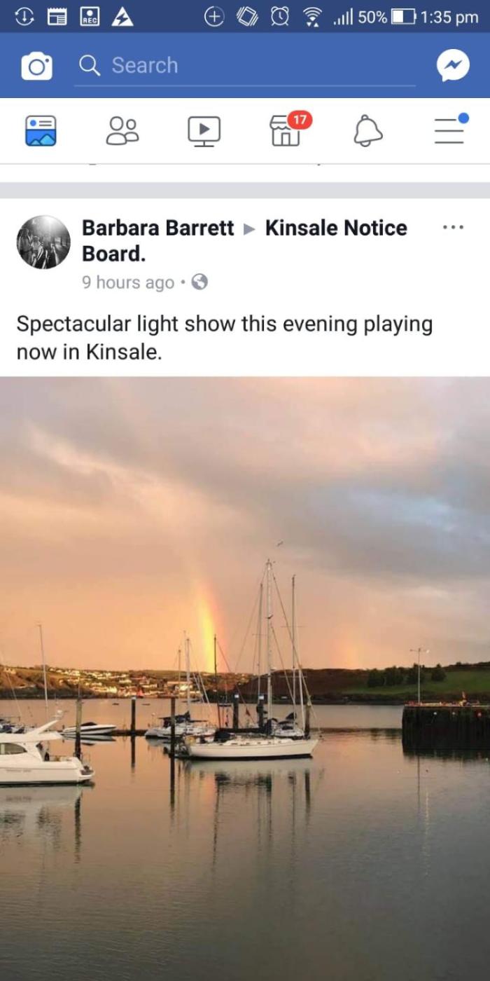Tap the Search input field
This screenshot has height=981, width=490.
click(x=244, y=66)
